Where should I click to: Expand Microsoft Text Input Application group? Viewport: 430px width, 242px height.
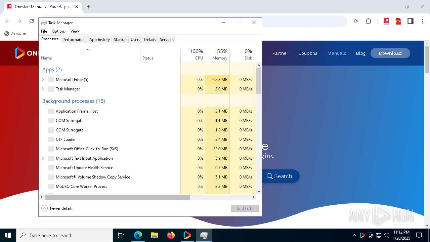[x=43, y=158]
